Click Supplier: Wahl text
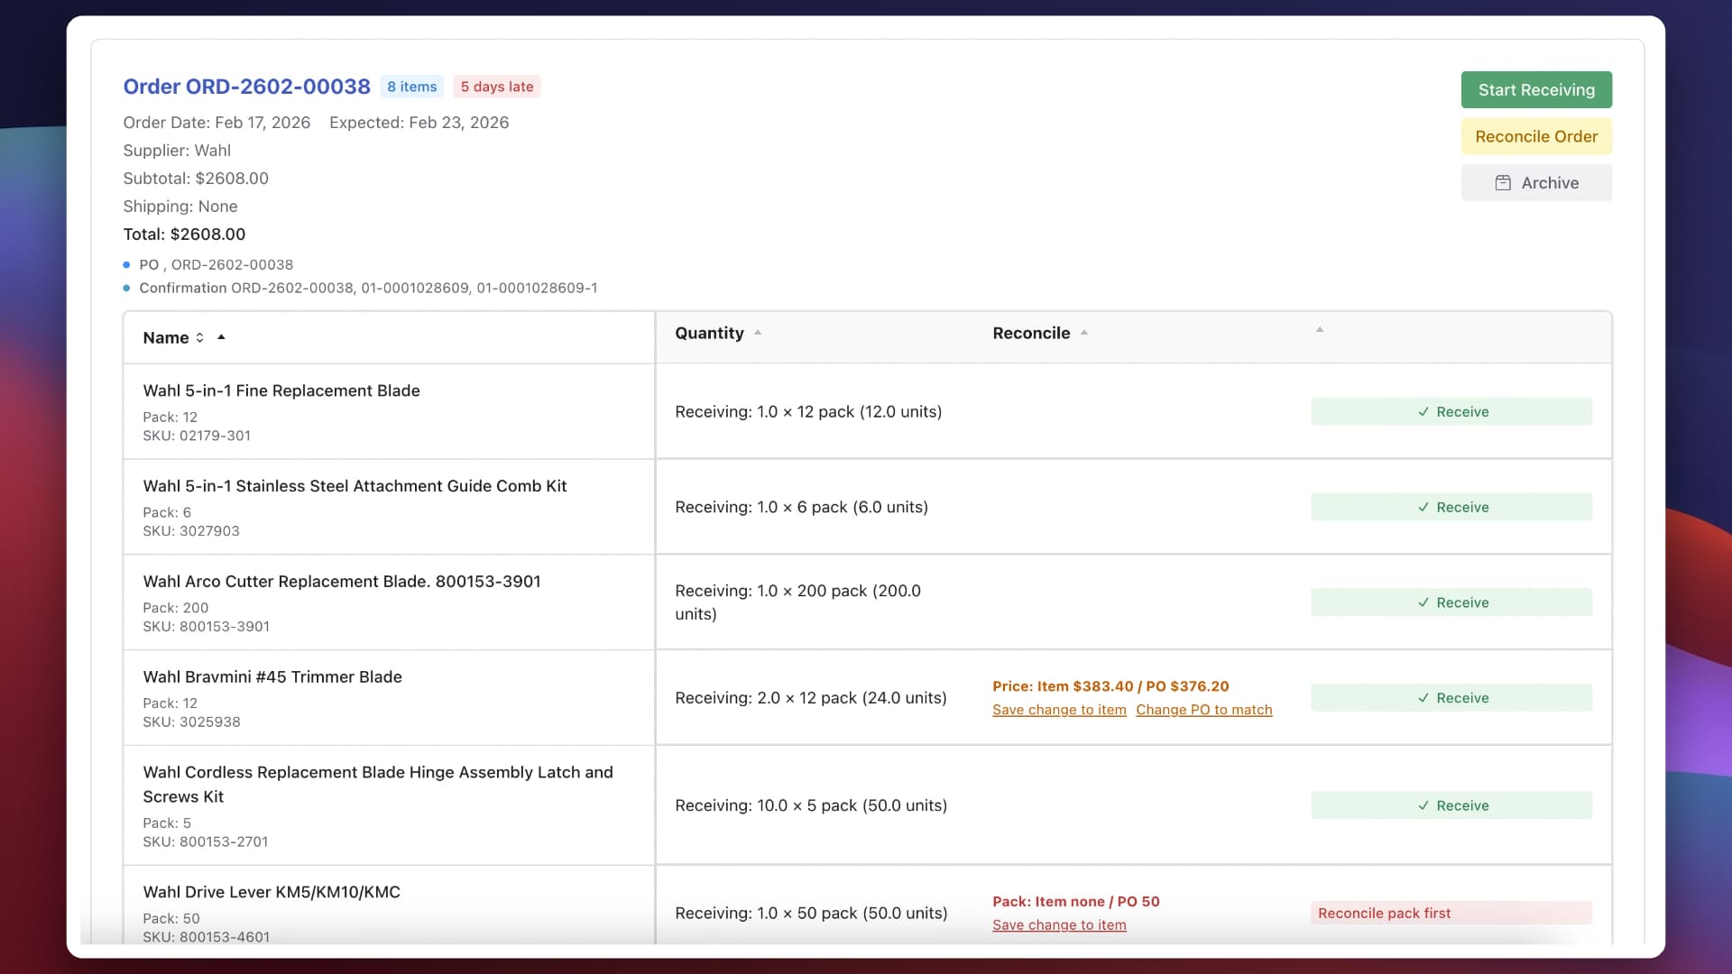Screen dimensions: 1732x974 (177, 151)
